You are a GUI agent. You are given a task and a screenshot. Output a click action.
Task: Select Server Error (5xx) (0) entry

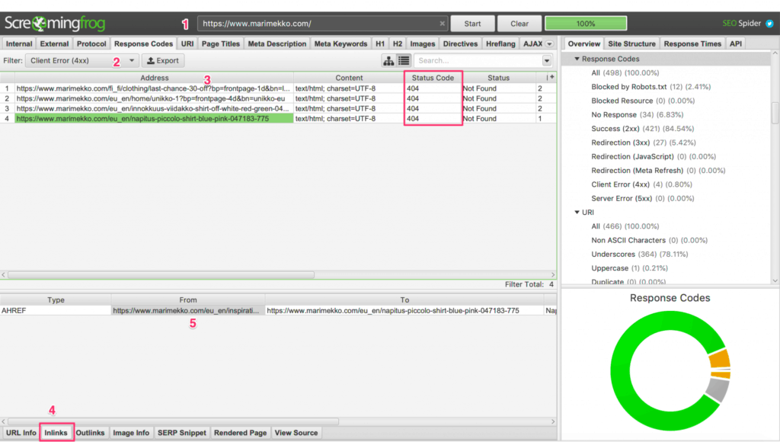click(642, 198)
